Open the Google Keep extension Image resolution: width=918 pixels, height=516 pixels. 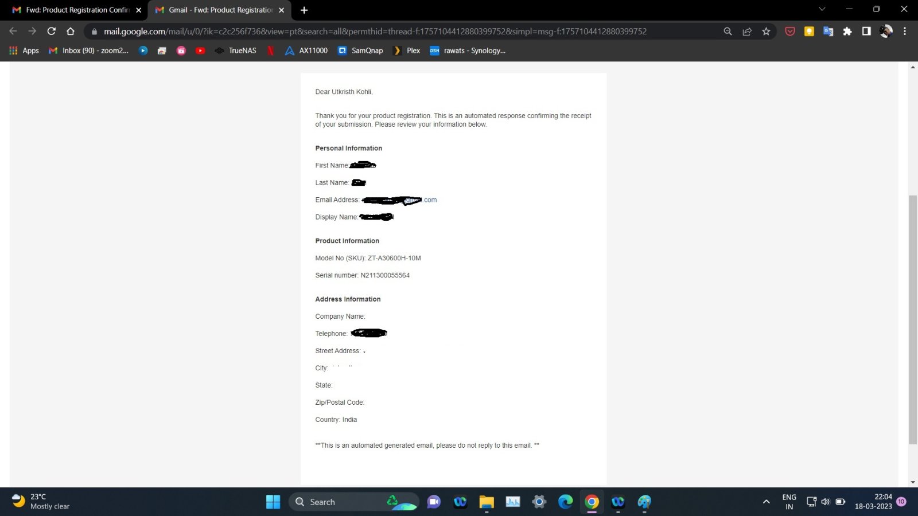point(809,32)
